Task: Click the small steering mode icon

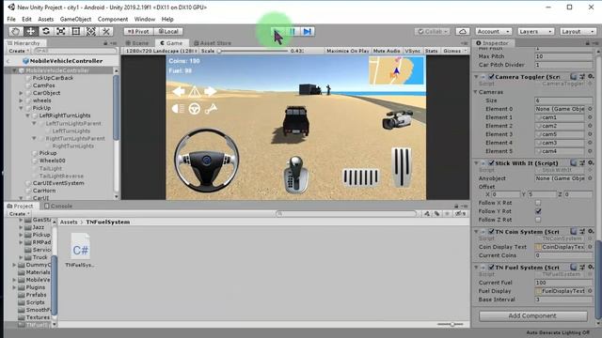Action: click(195, 109)
